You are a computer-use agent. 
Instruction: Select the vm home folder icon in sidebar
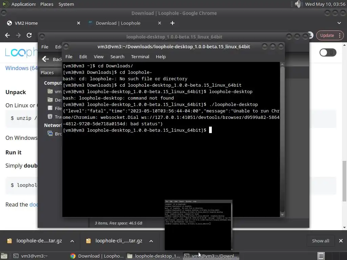coord(50,91)
